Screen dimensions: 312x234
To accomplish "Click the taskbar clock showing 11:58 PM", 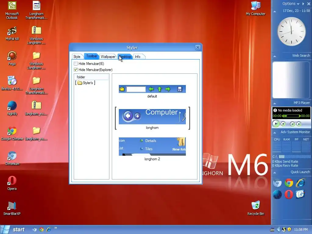I will (301, 230).
